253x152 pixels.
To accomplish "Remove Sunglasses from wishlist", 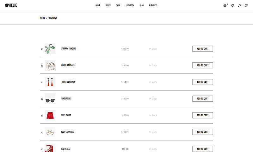I will [x=42, y=99].
